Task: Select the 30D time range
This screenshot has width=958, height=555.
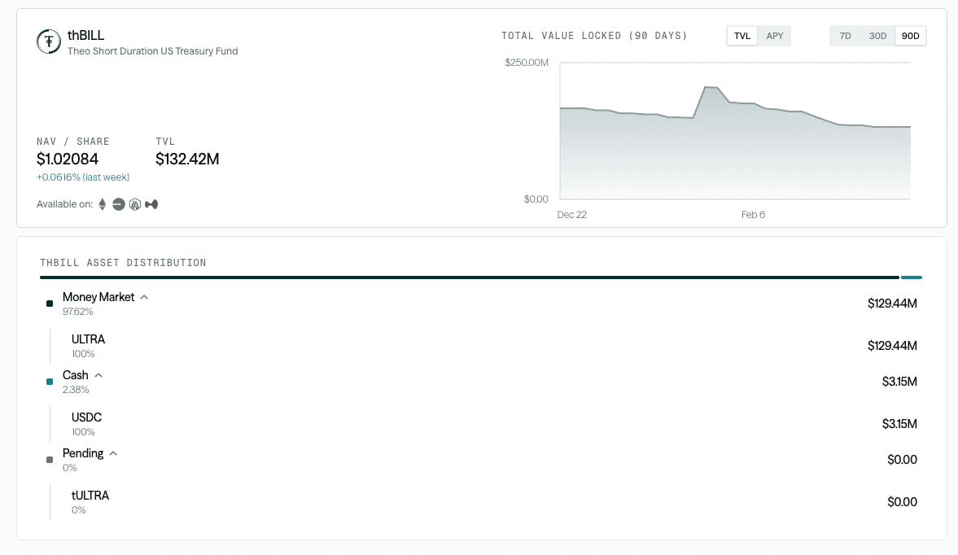Action: (877, 36)
